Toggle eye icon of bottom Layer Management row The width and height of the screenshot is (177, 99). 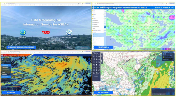[x=167, y=94]
